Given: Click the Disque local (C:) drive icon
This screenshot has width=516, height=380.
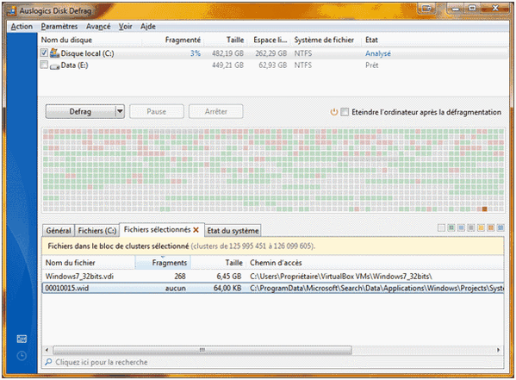Looking at the screenshot, I should click(54, 53).
